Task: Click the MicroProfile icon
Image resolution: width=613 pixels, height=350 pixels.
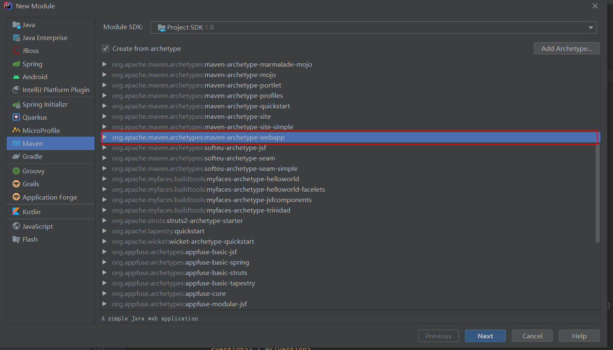Action: click(x=16, y=130)
